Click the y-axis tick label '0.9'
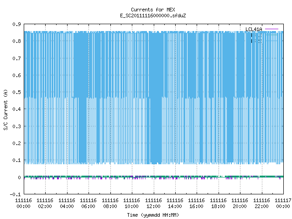 [16, 24]
